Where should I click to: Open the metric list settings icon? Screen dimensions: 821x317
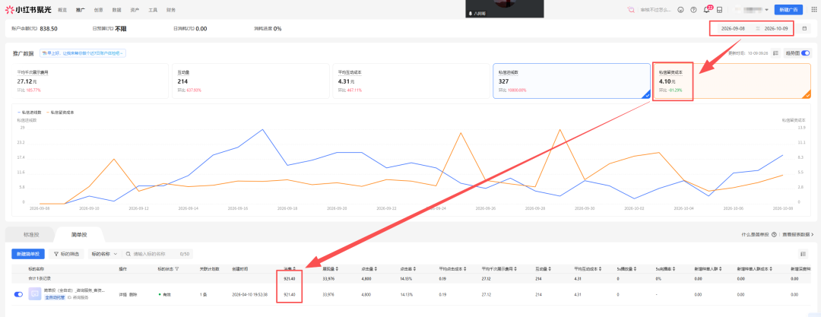click(x=775, y=53)
